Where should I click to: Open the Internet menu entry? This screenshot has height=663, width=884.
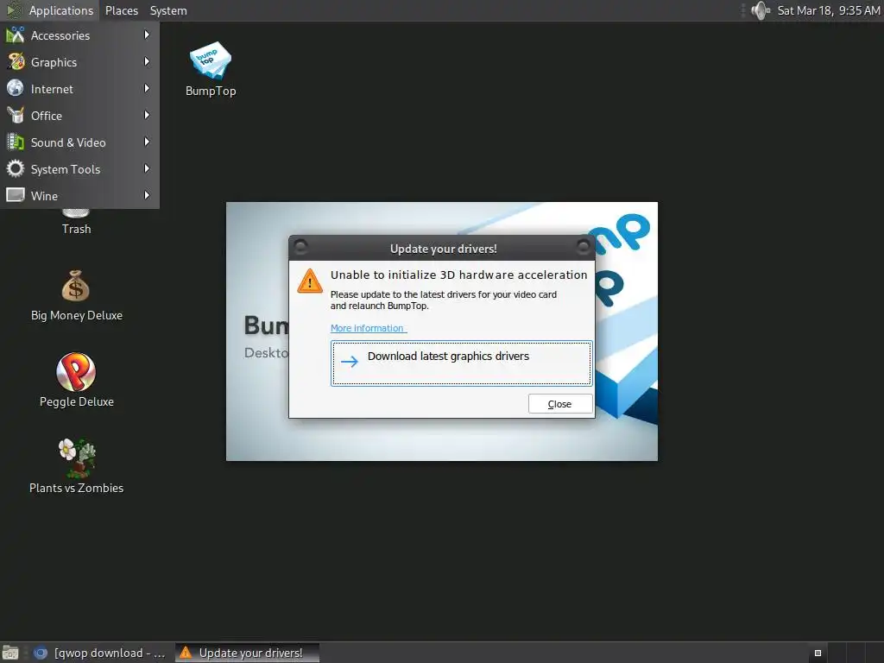(79, 89)
